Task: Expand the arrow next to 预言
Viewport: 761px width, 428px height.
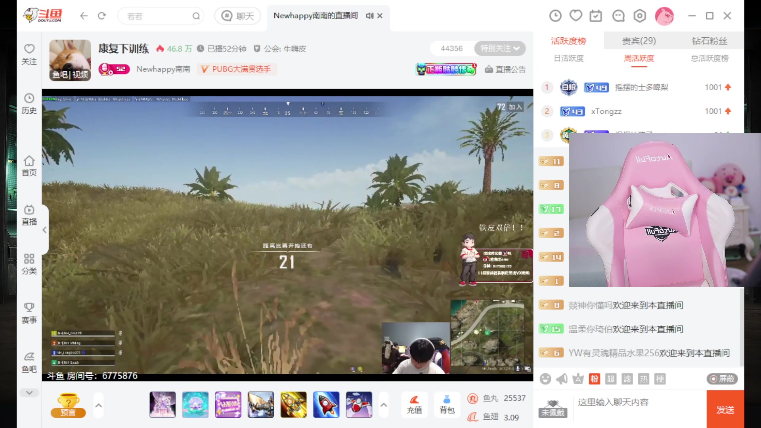Action: point(99,405)
